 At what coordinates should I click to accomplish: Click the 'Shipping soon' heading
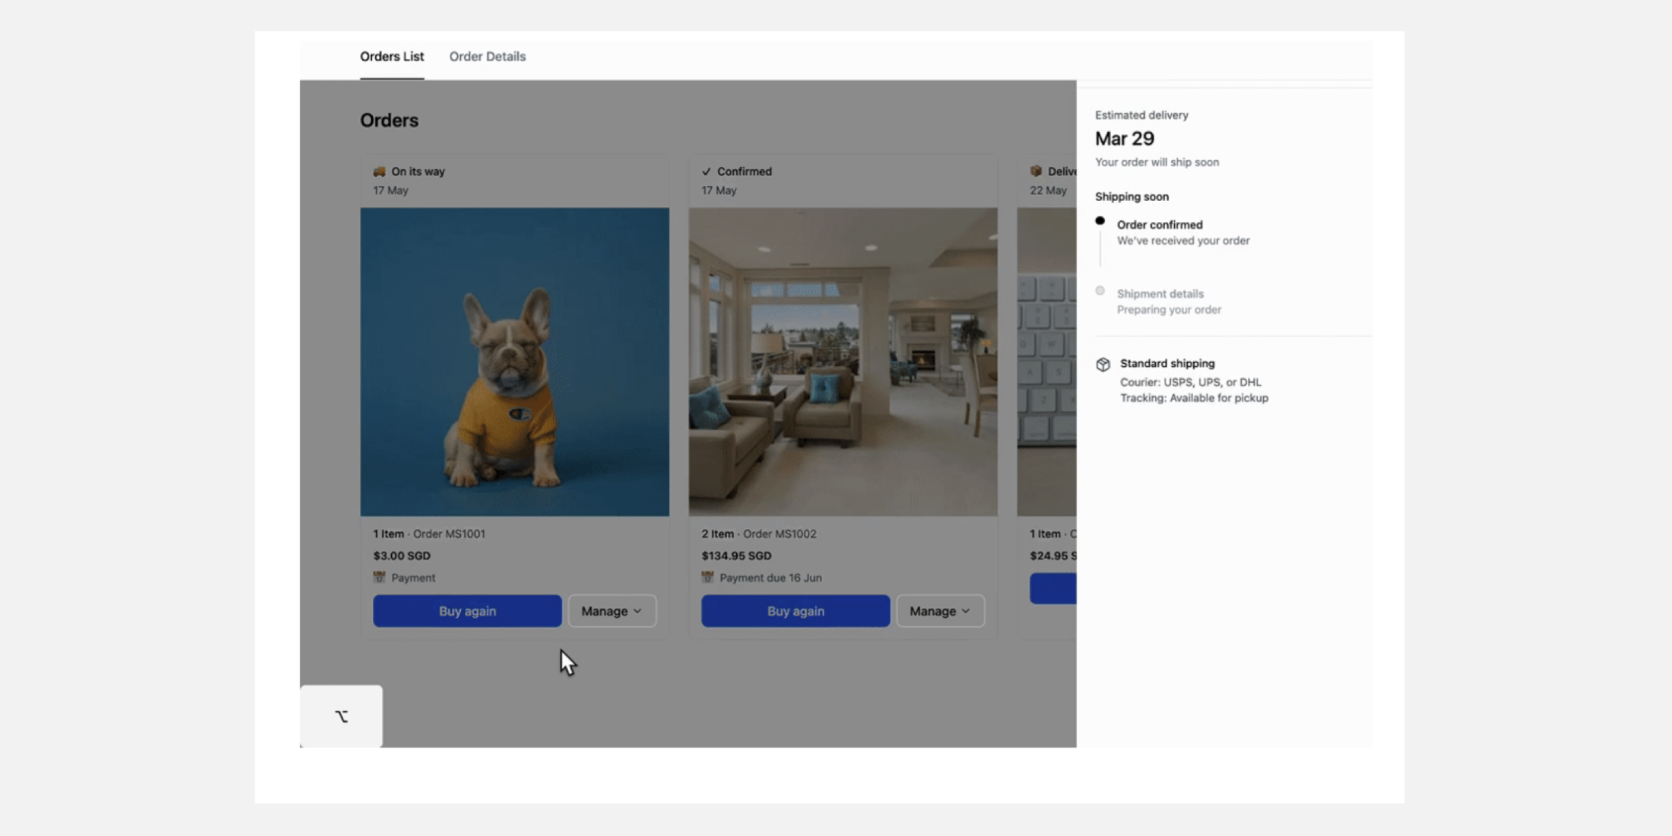coord(1132,197)
